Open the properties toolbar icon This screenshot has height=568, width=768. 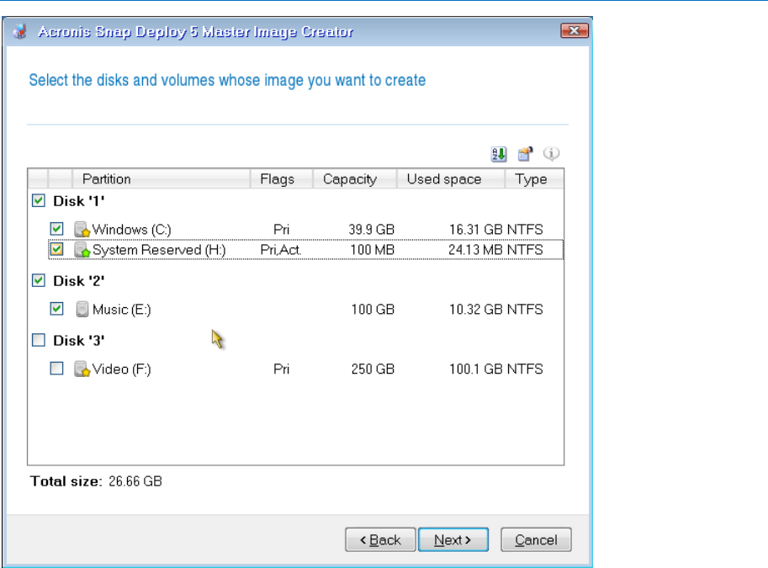[x=525, y=154]
